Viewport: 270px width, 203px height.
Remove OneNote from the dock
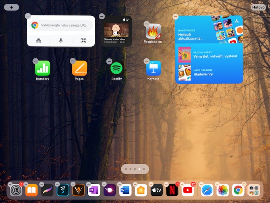(x=88, y=184)
